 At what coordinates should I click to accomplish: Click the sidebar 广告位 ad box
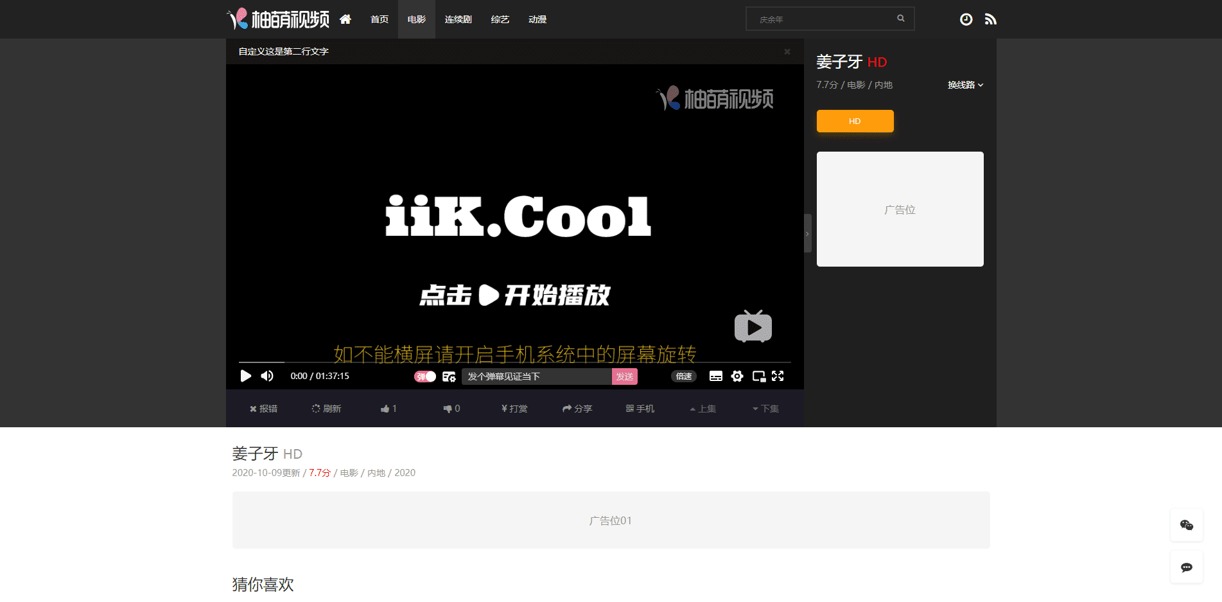(x=900, y=209)
